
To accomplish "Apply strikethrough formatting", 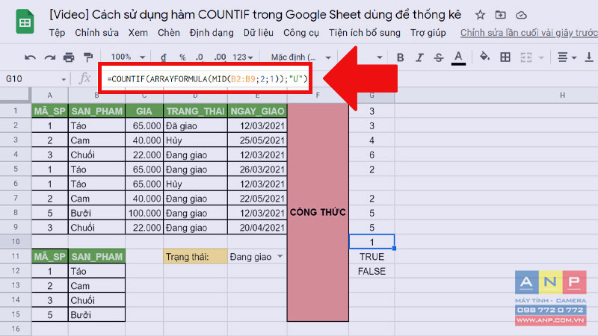I will click(439, 57).
